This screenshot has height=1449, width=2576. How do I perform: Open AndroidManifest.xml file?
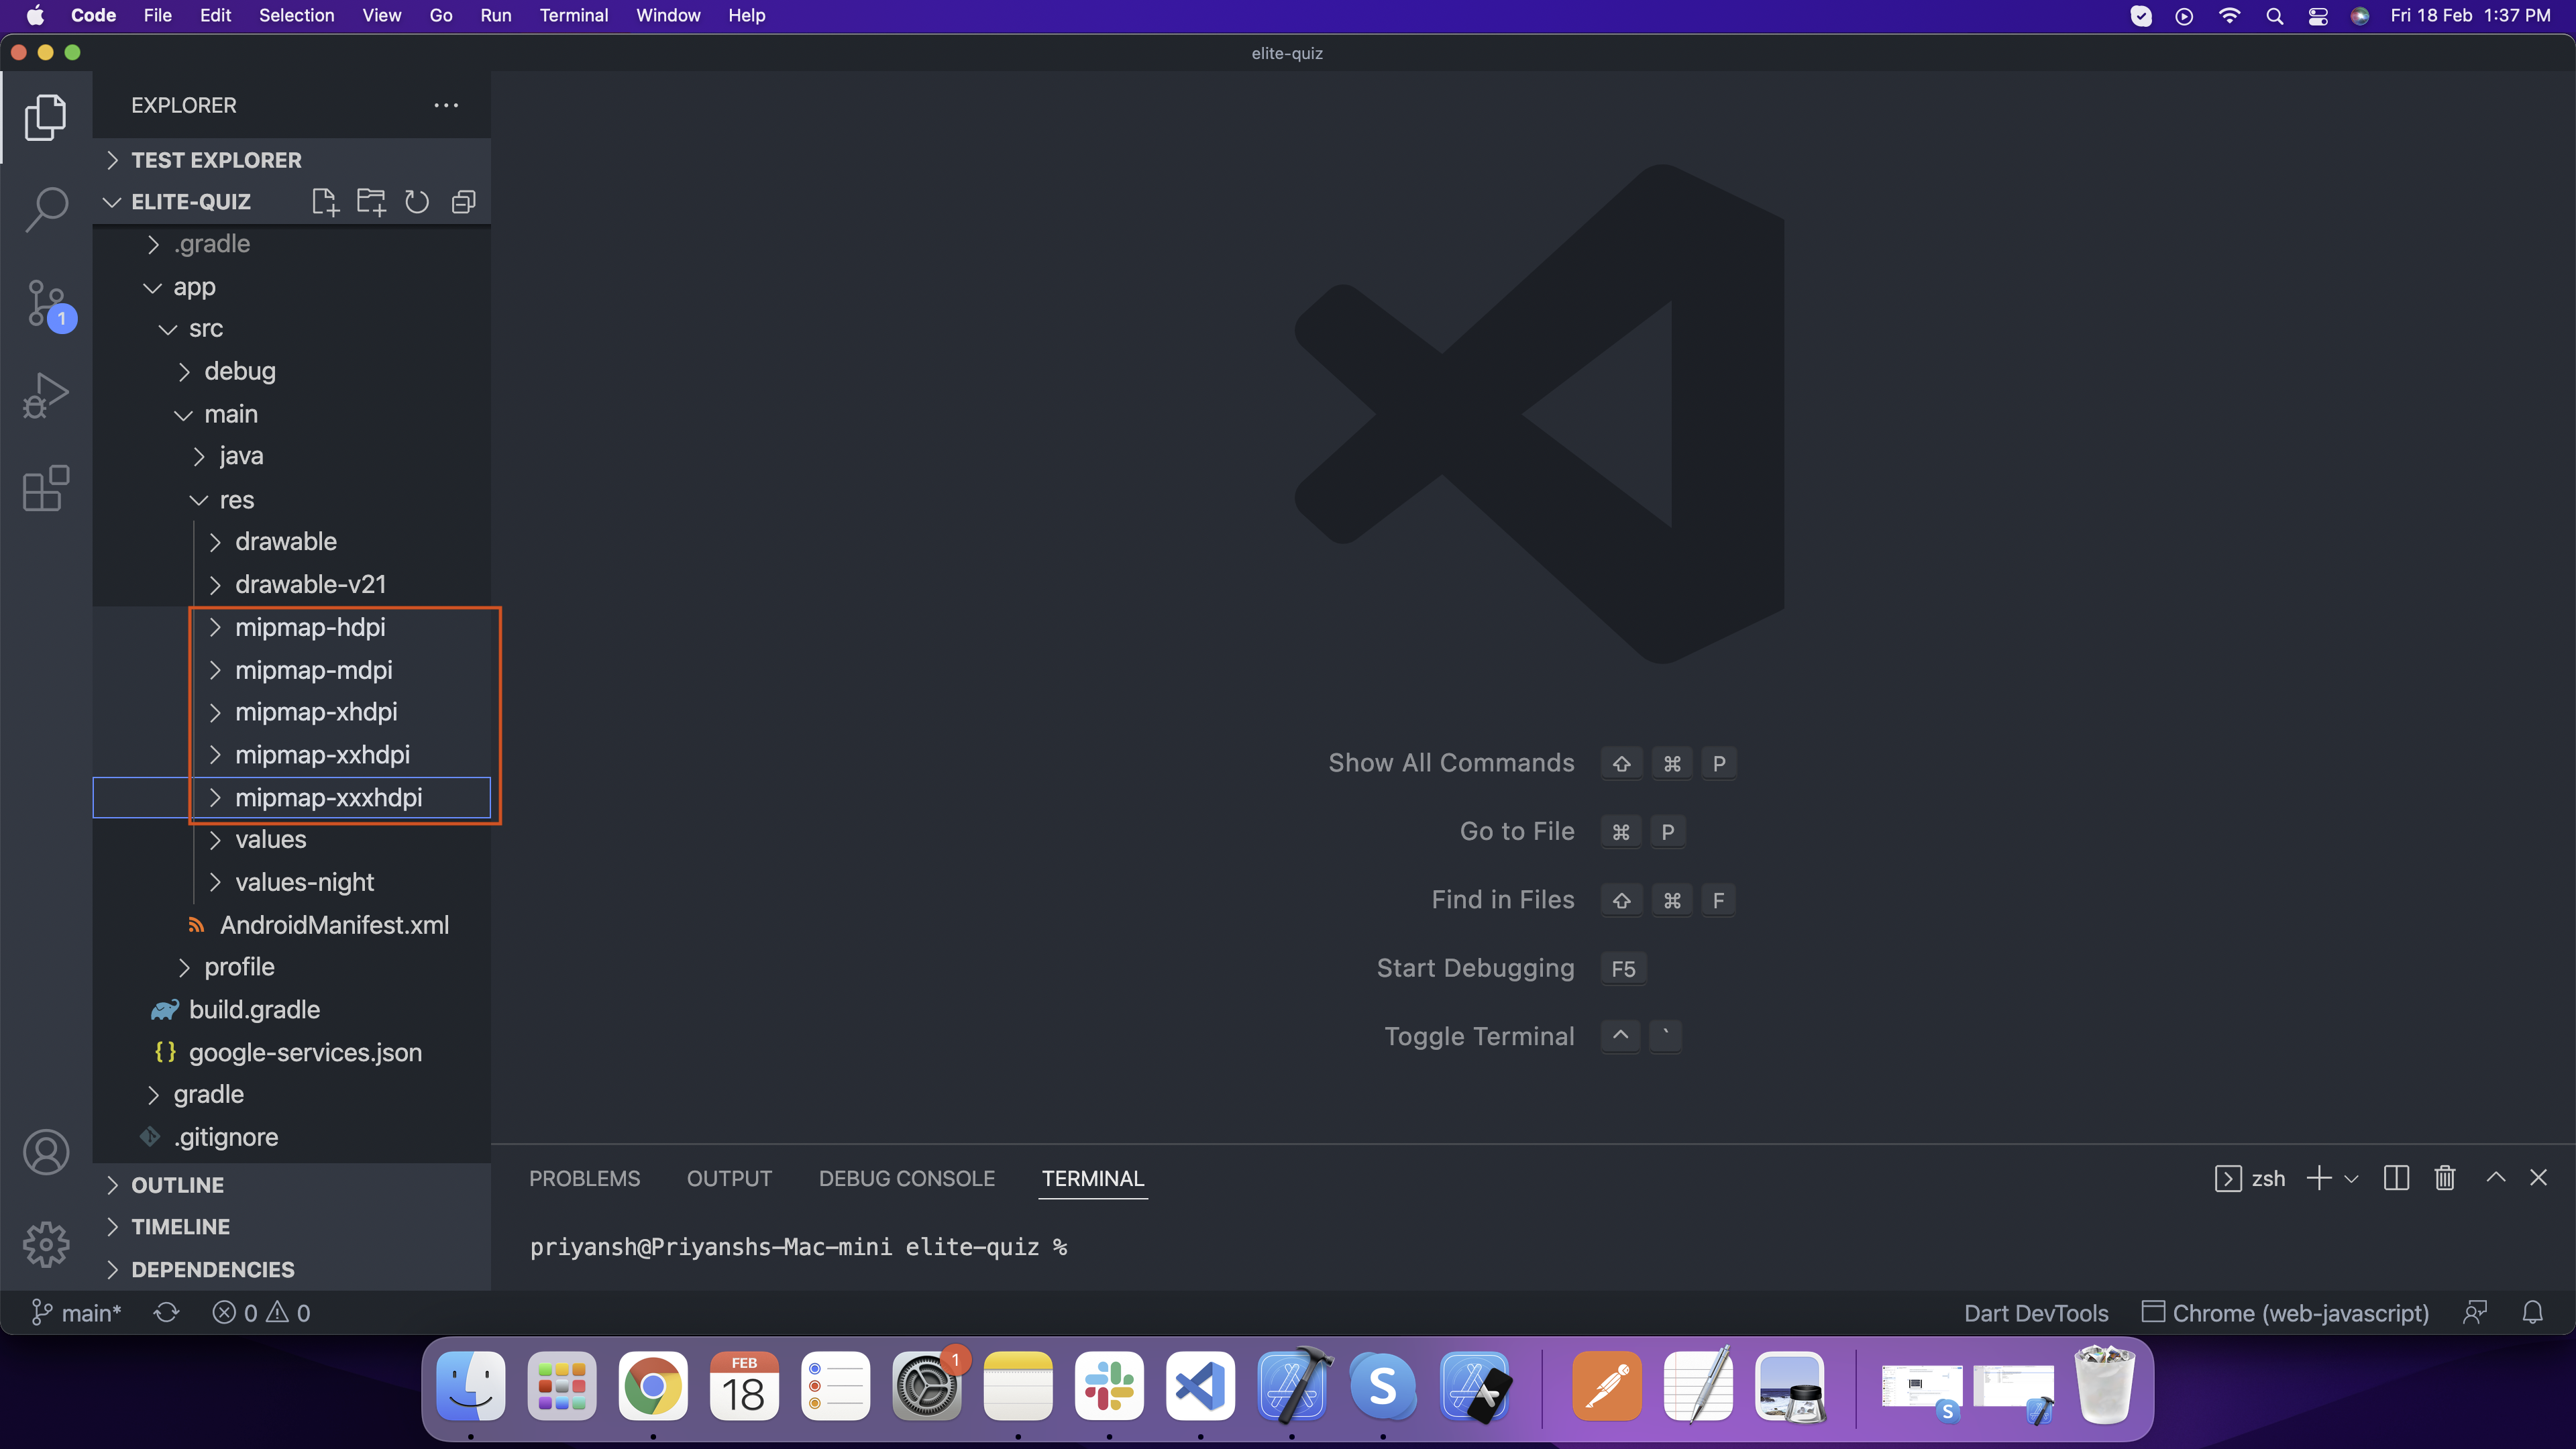click(333, 925)
